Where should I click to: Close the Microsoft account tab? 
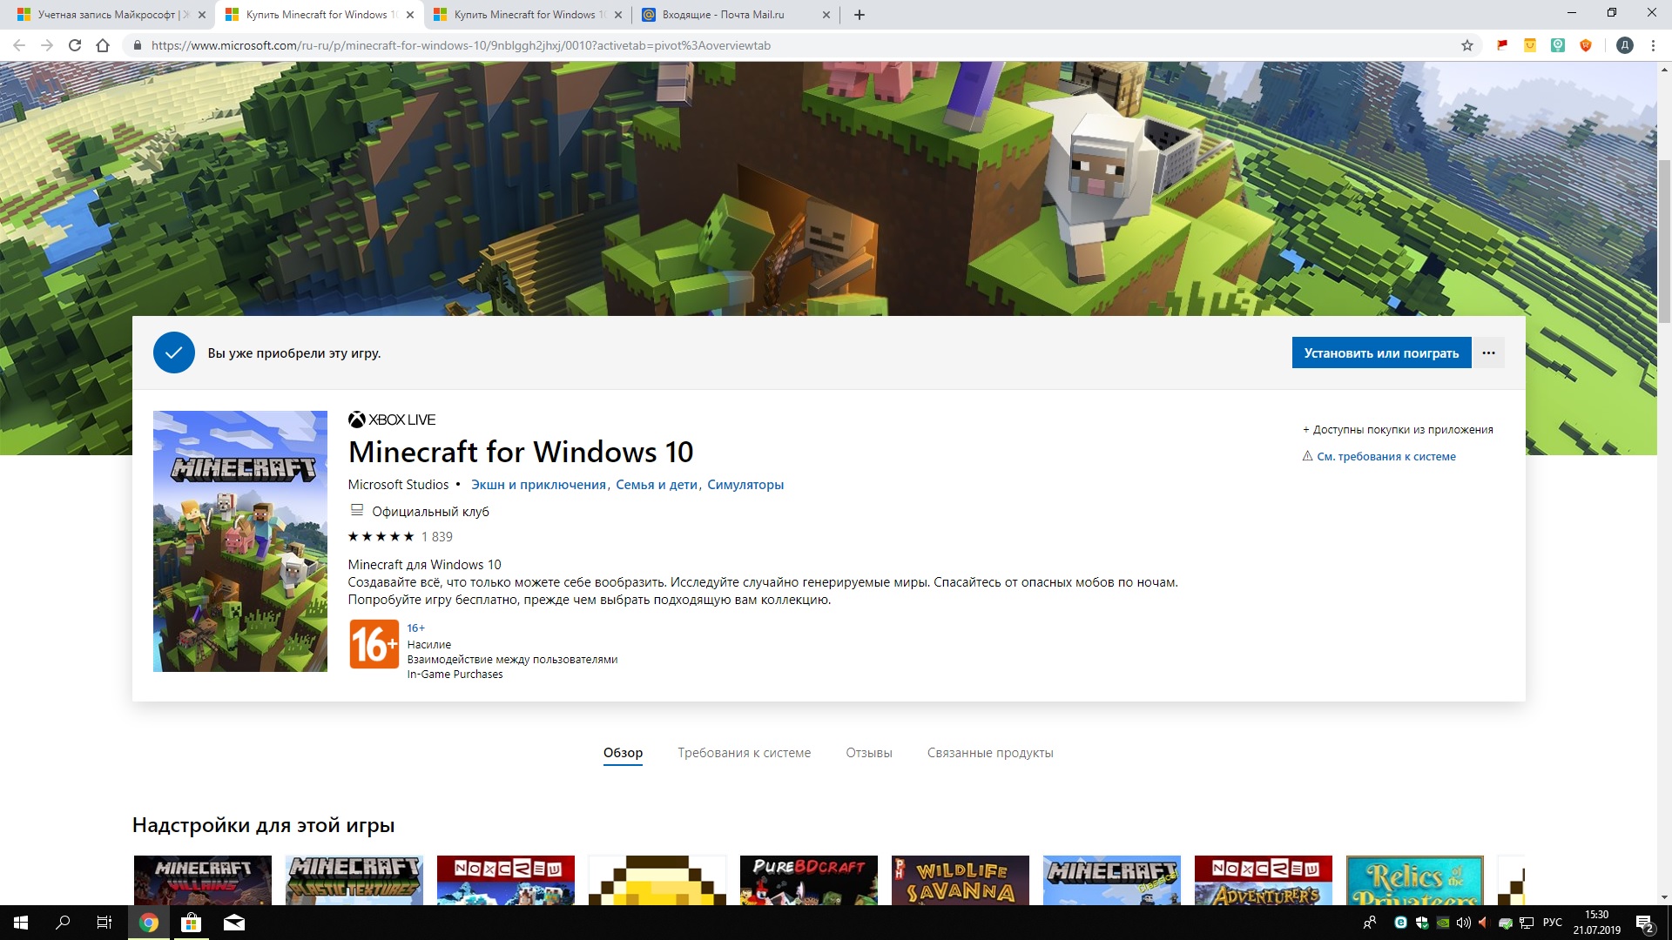[x=201, y=15]
